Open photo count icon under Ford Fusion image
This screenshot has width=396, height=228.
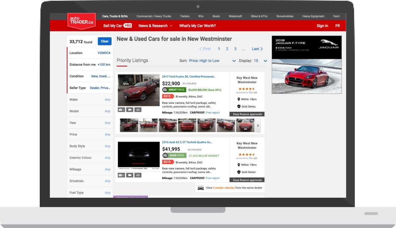coord(121,110)
